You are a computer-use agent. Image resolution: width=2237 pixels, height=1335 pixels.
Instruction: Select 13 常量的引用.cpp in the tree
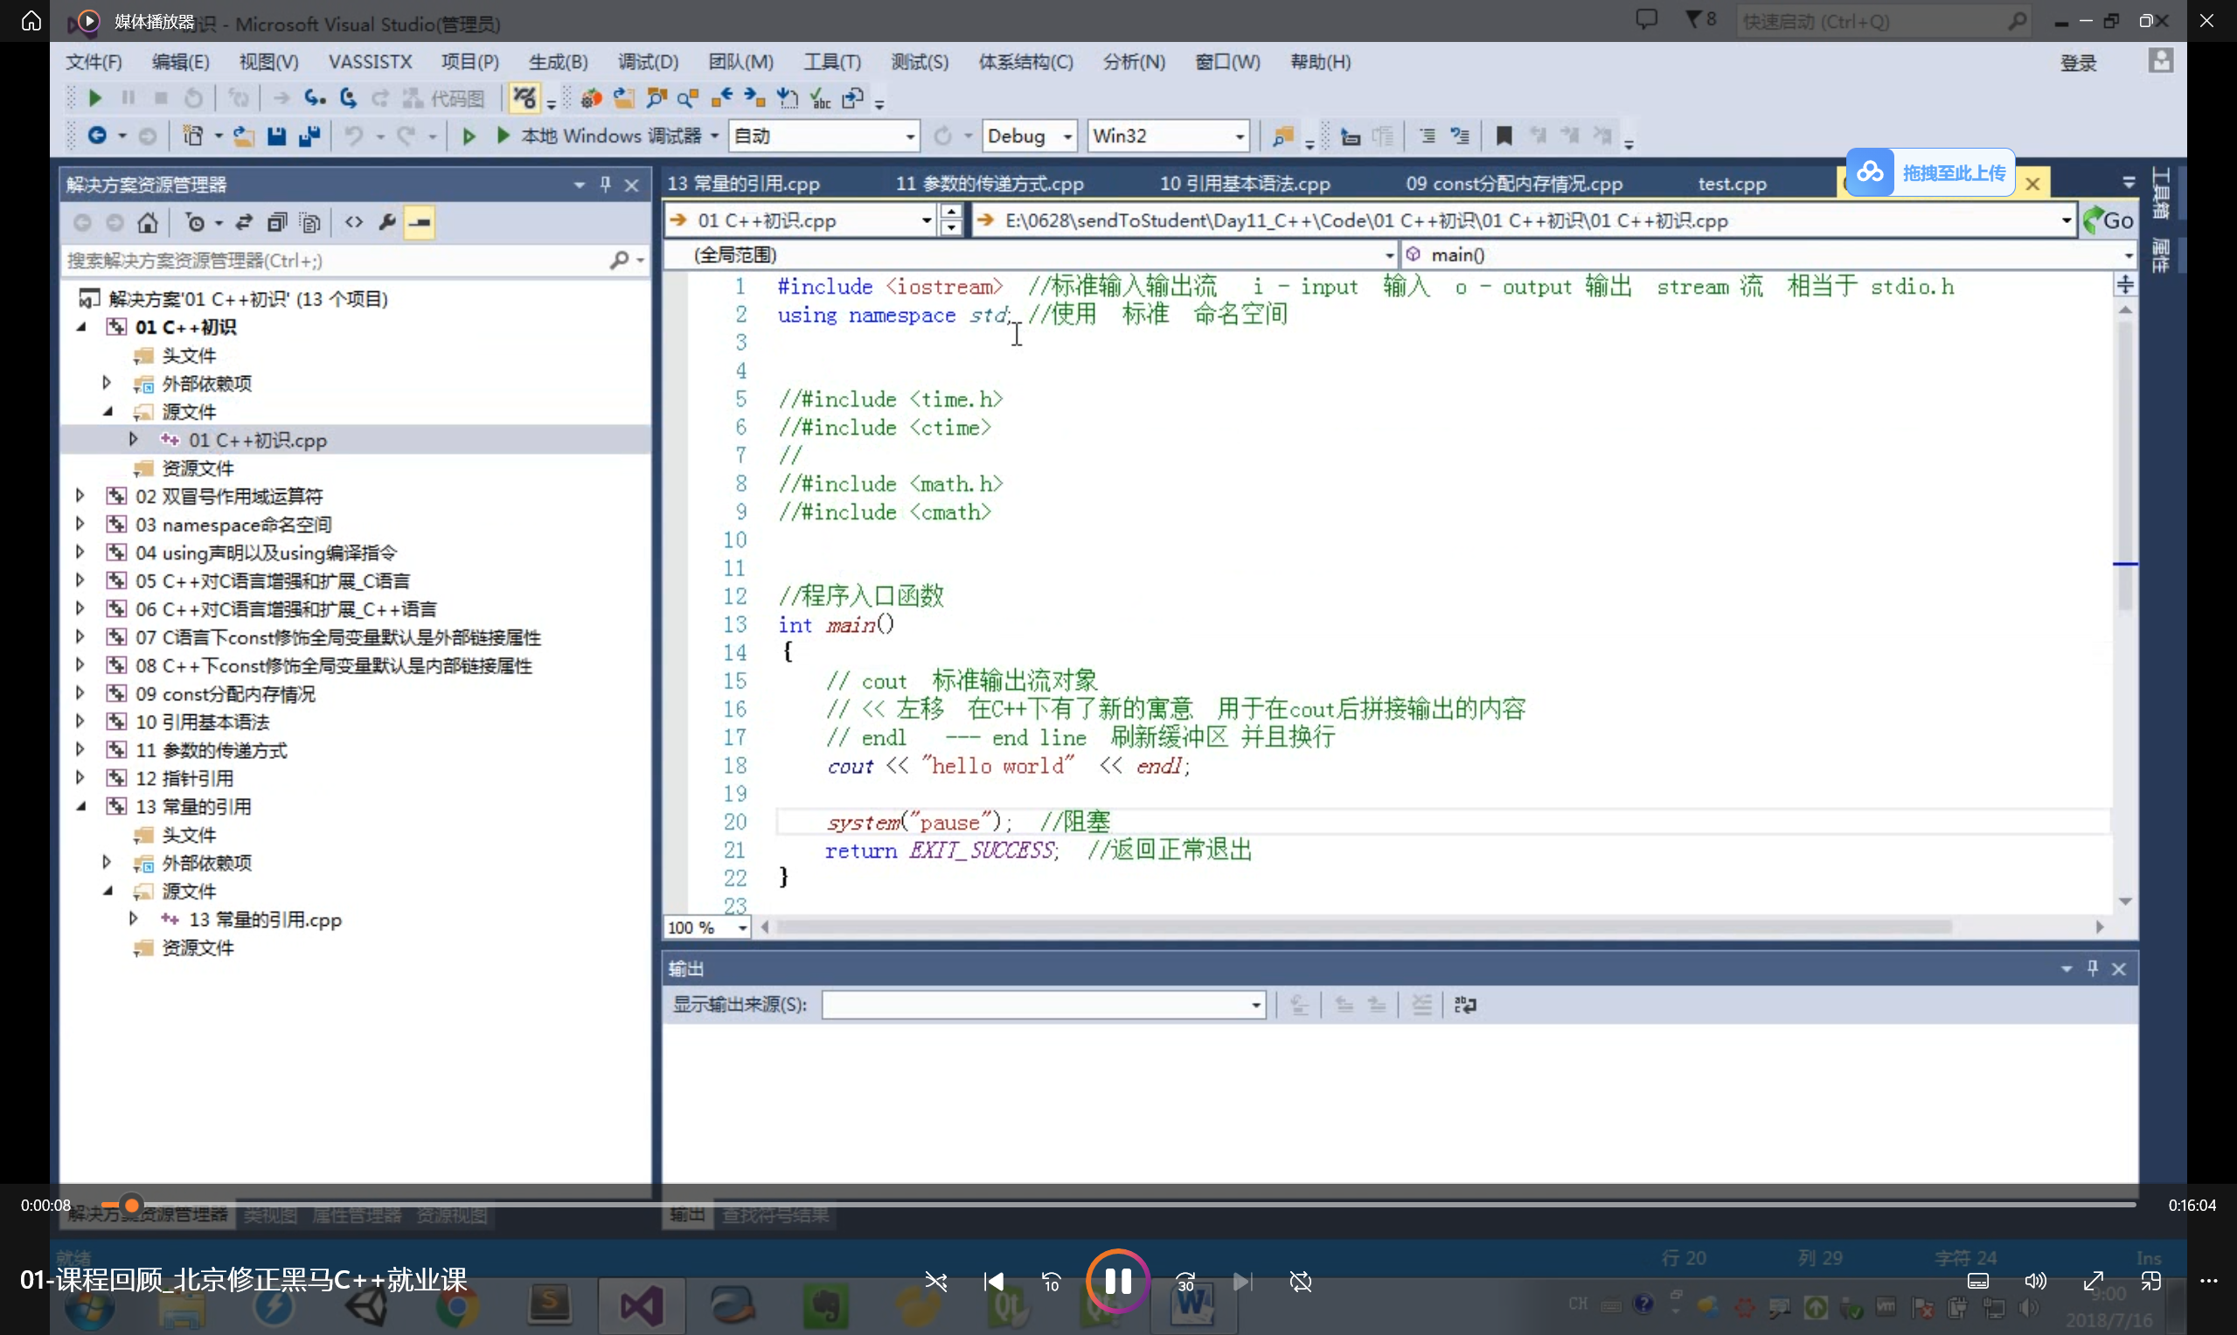[x=265, y=920]
